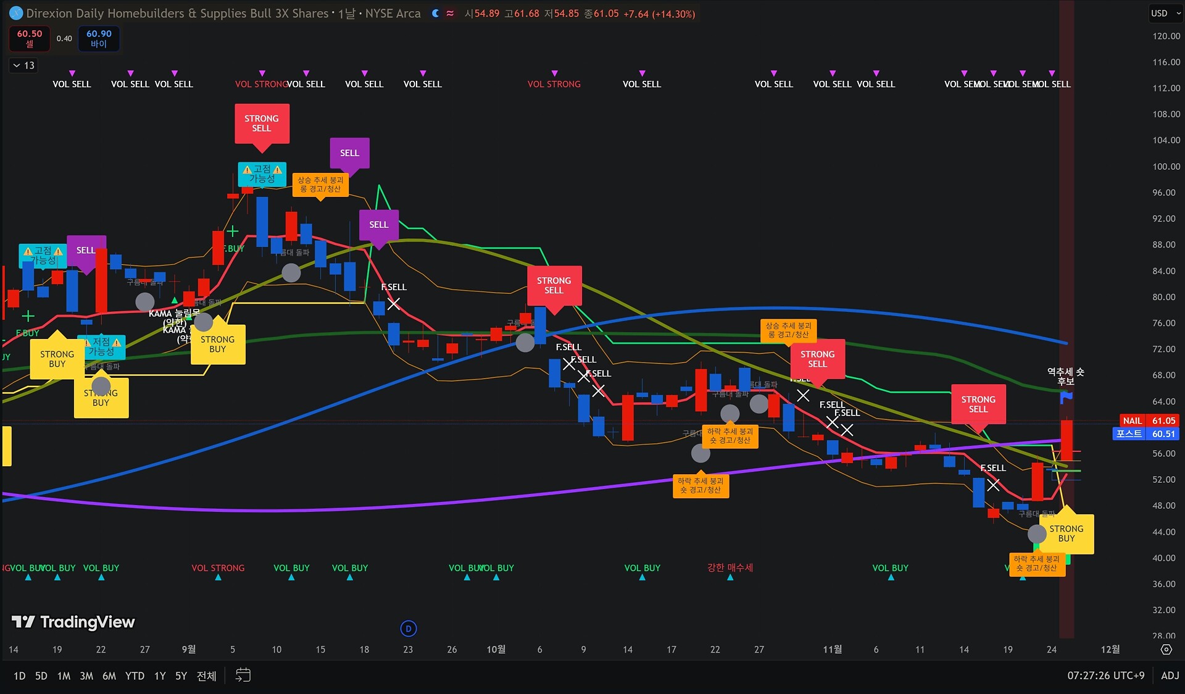Click the post-market moon icon
Screen dimensions: 1185x694
(x=436, y=13)
